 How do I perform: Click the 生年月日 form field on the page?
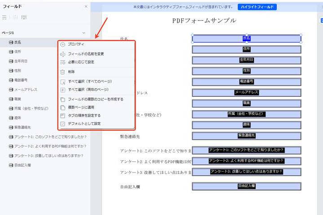tap(247, 60)
